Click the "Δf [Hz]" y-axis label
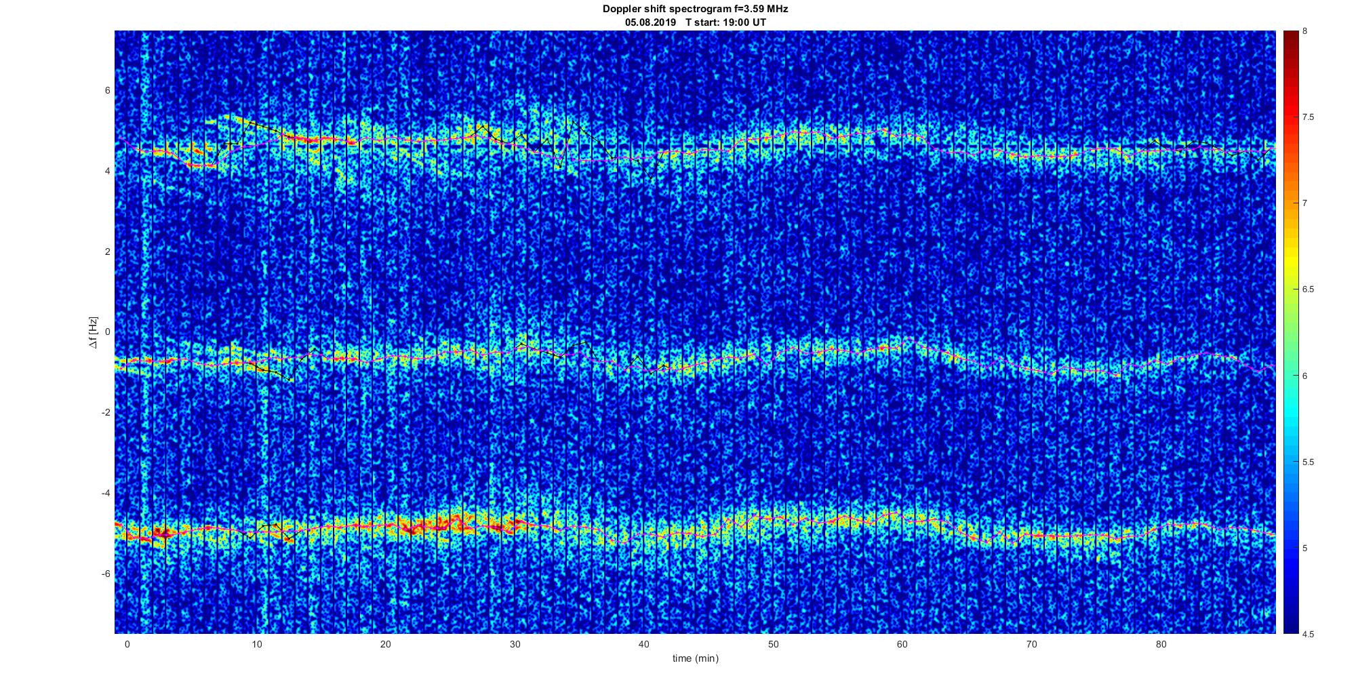The width and height of the screenshot is (1356, 680). 94,332
